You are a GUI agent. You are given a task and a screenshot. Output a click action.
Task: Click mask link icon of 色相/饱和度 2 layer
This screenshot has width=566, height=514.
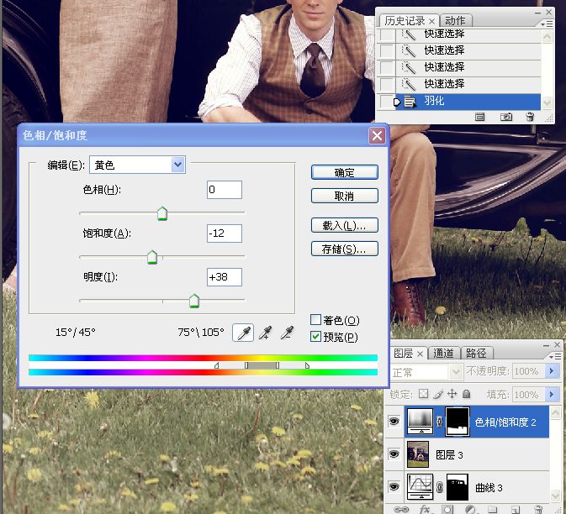pos(439,421)
